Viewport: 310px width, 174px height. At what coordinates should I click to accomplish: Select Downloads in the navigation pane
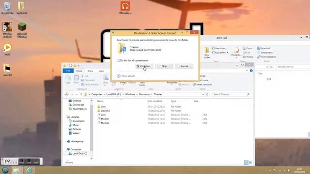pyautogui.click(x=77, y=105)
